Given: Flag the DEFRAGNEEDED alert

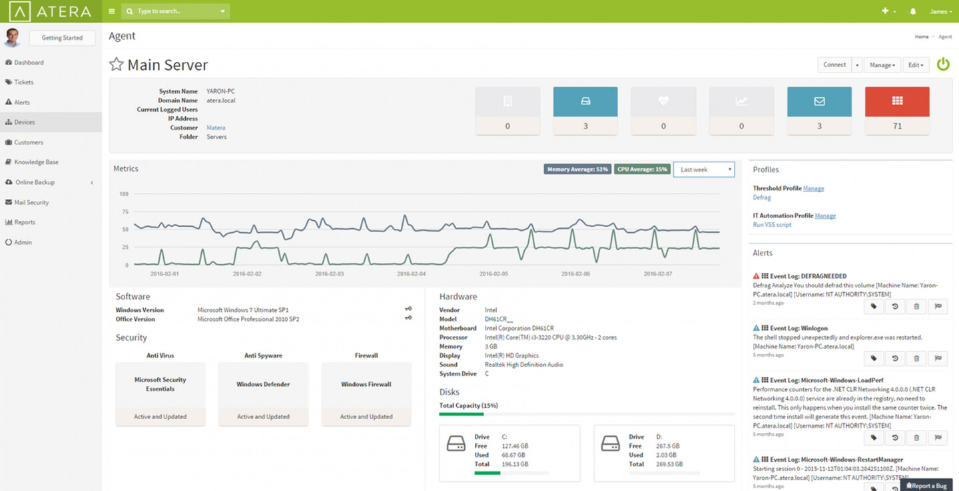Looking at the screenshot, I should 938,306.
